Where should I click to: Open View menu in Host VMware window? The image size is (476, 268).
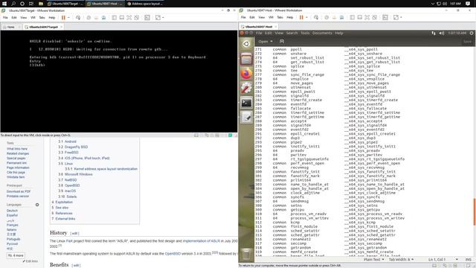[x=261, y=18]
